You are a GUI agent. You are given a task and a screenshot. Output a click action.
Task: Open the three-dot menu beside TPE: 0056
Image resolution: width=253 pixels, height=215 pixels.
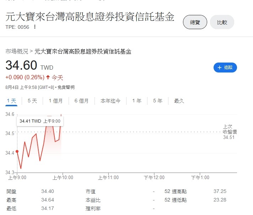point(35,27)
